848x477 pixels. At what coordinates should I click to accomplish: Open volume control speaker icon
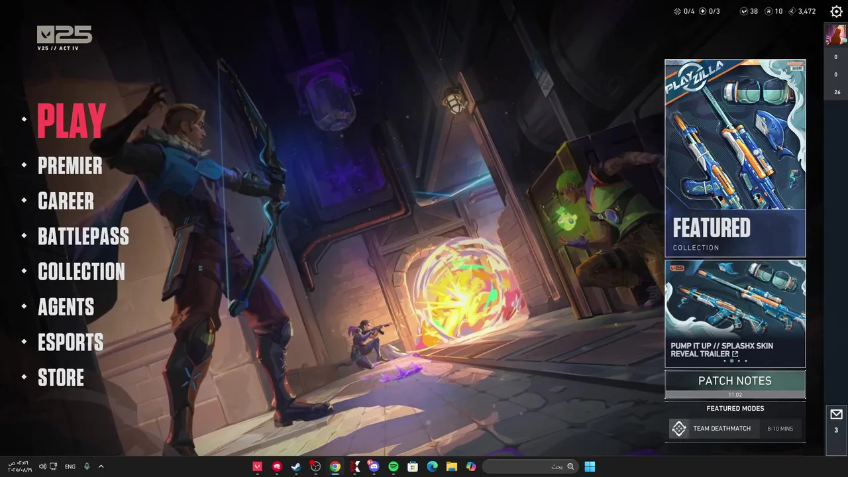coord(42,466)
